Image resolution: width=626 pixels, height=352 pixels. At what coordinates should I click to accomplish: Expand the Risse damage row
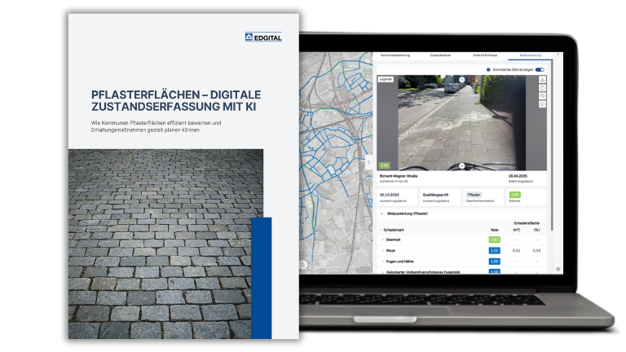[x=381, y=250]
